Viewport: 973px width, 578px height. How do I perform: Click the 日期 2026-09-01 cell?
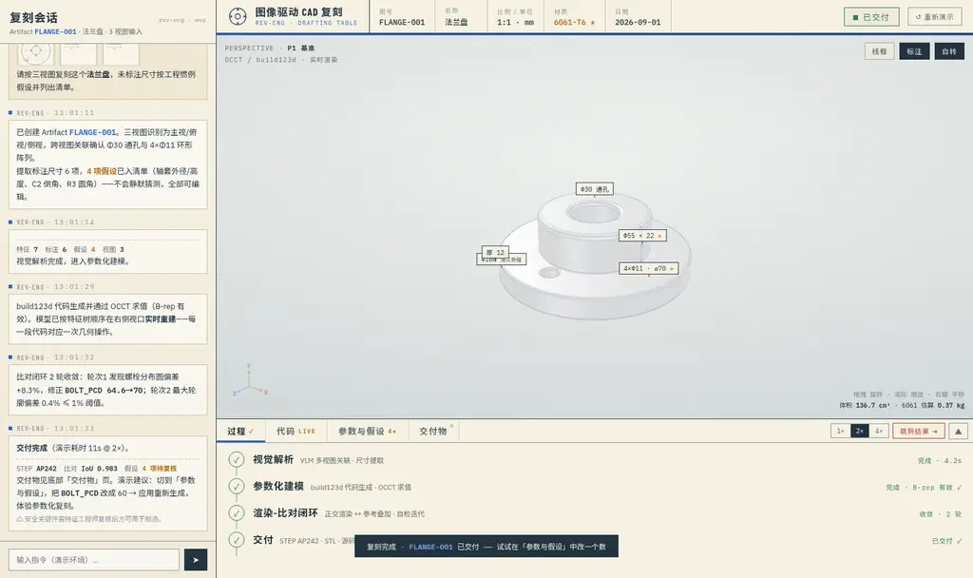638,17
